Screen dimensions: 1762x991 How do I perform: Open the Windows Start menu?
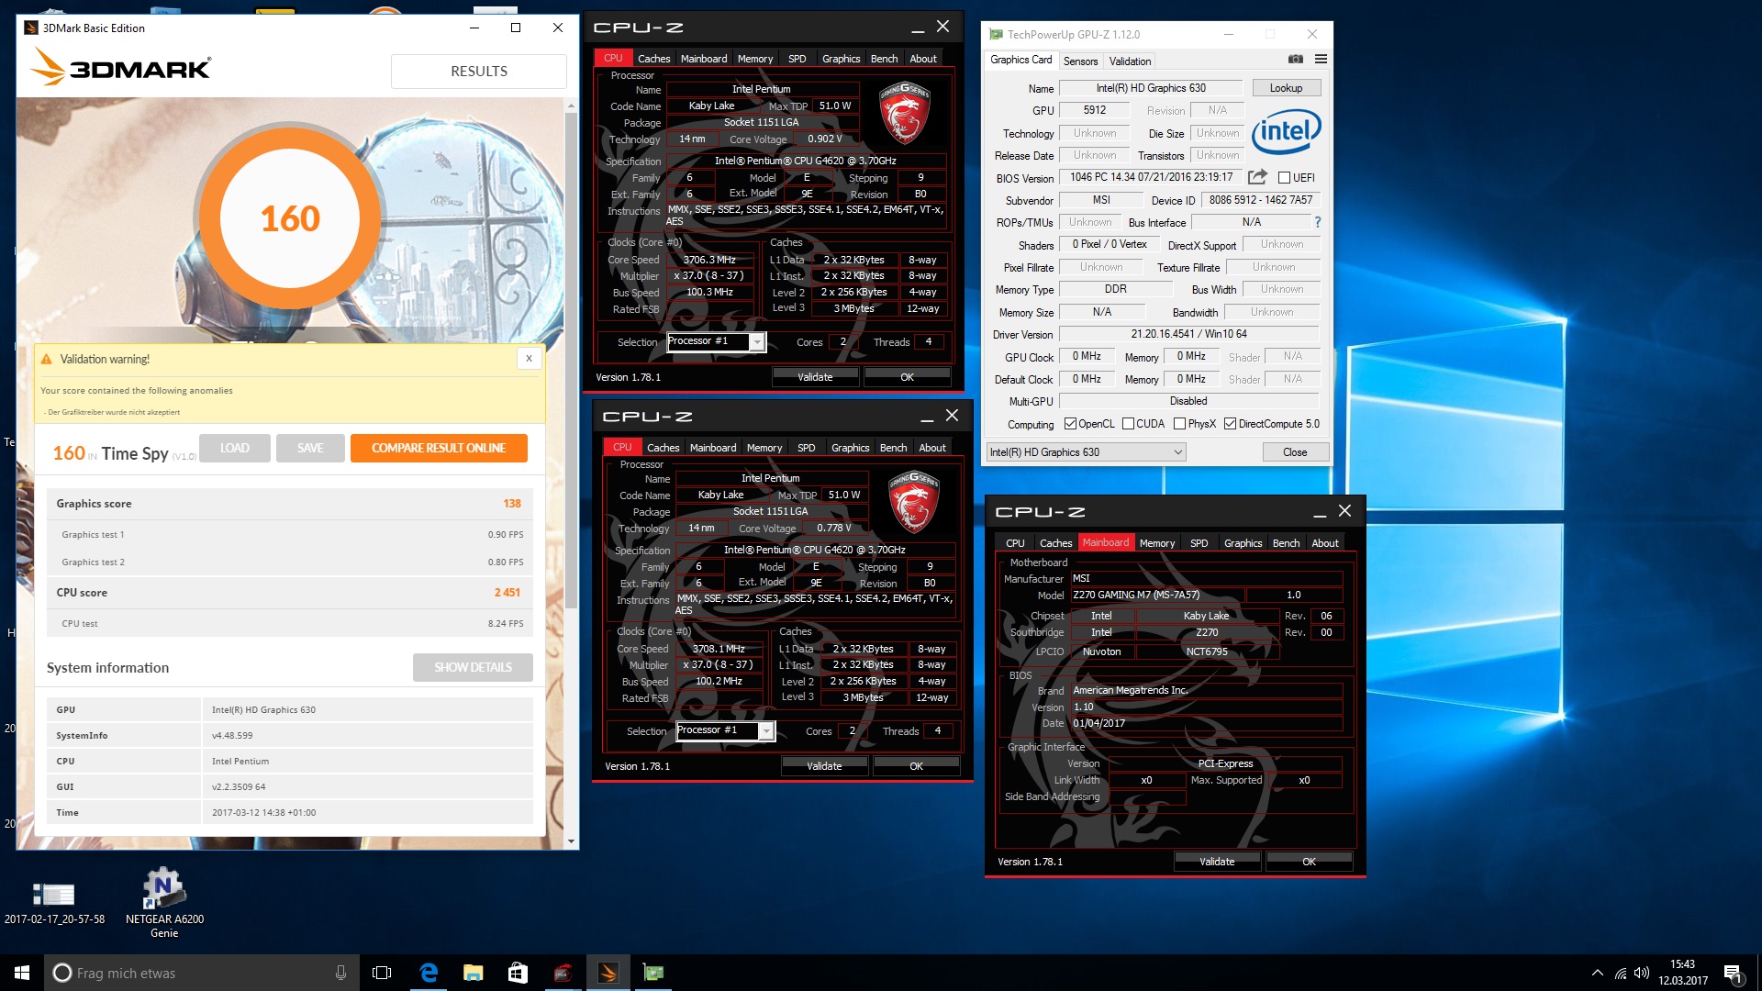pyautogui.click(x=22, y=973)
